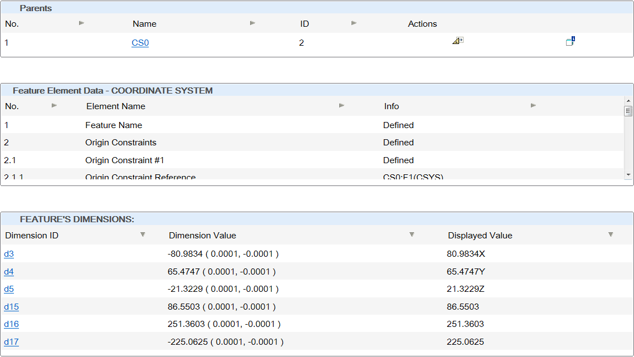Click displayed value 80.9834X
634x357 pixels.
pos(466,254)
